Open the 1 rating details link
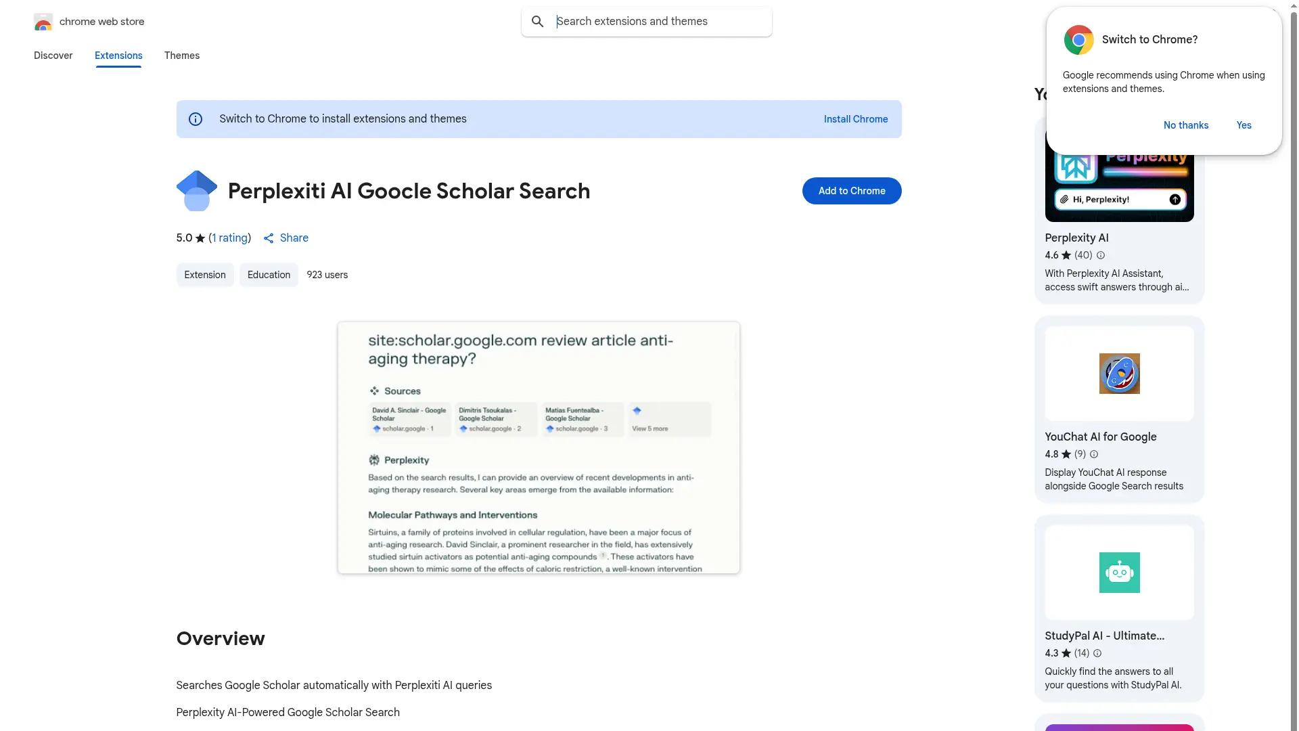The image size is (1299, 731). (229, 238)
